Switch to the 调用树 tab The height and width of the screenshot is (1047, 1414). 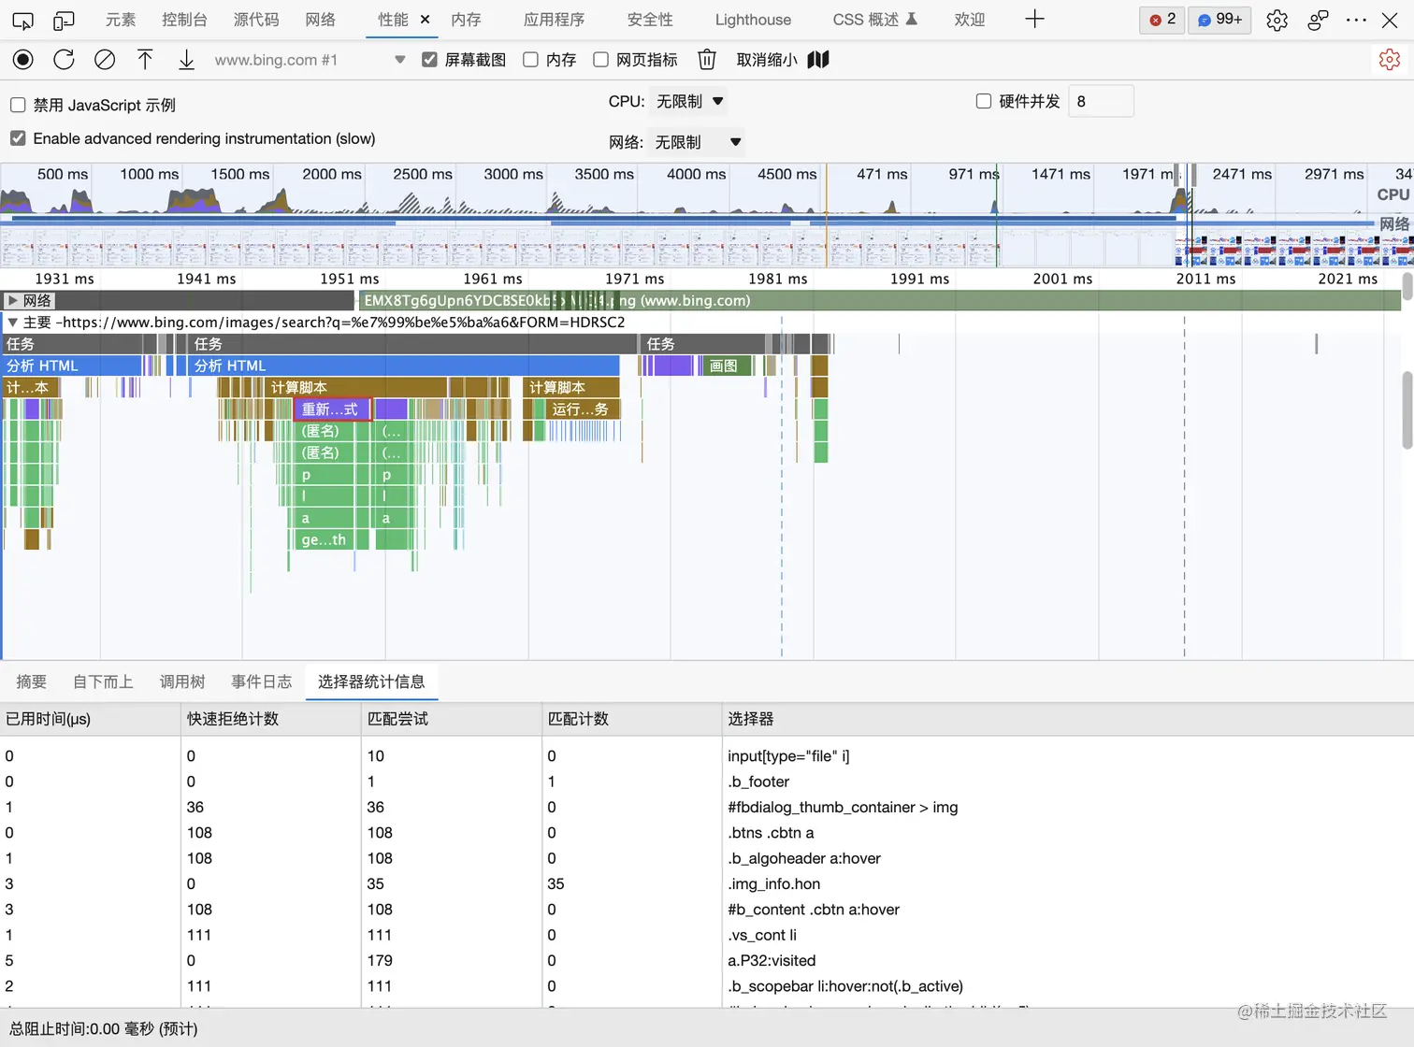tap(182, 681)
